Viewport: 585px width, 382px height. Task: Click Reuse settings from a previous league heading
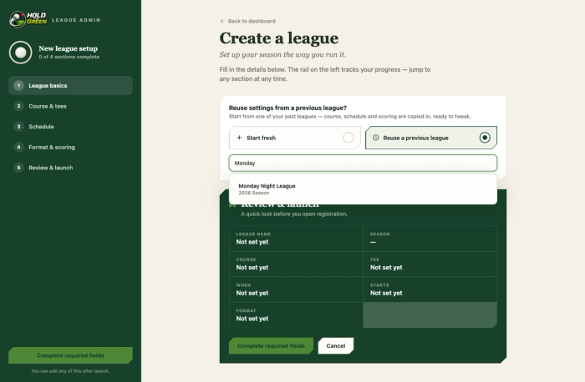(287, 108)
